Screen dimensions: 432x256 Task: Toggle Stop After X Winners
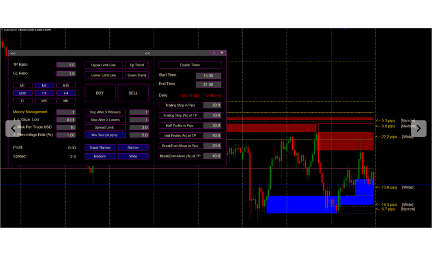coord(105,112)
